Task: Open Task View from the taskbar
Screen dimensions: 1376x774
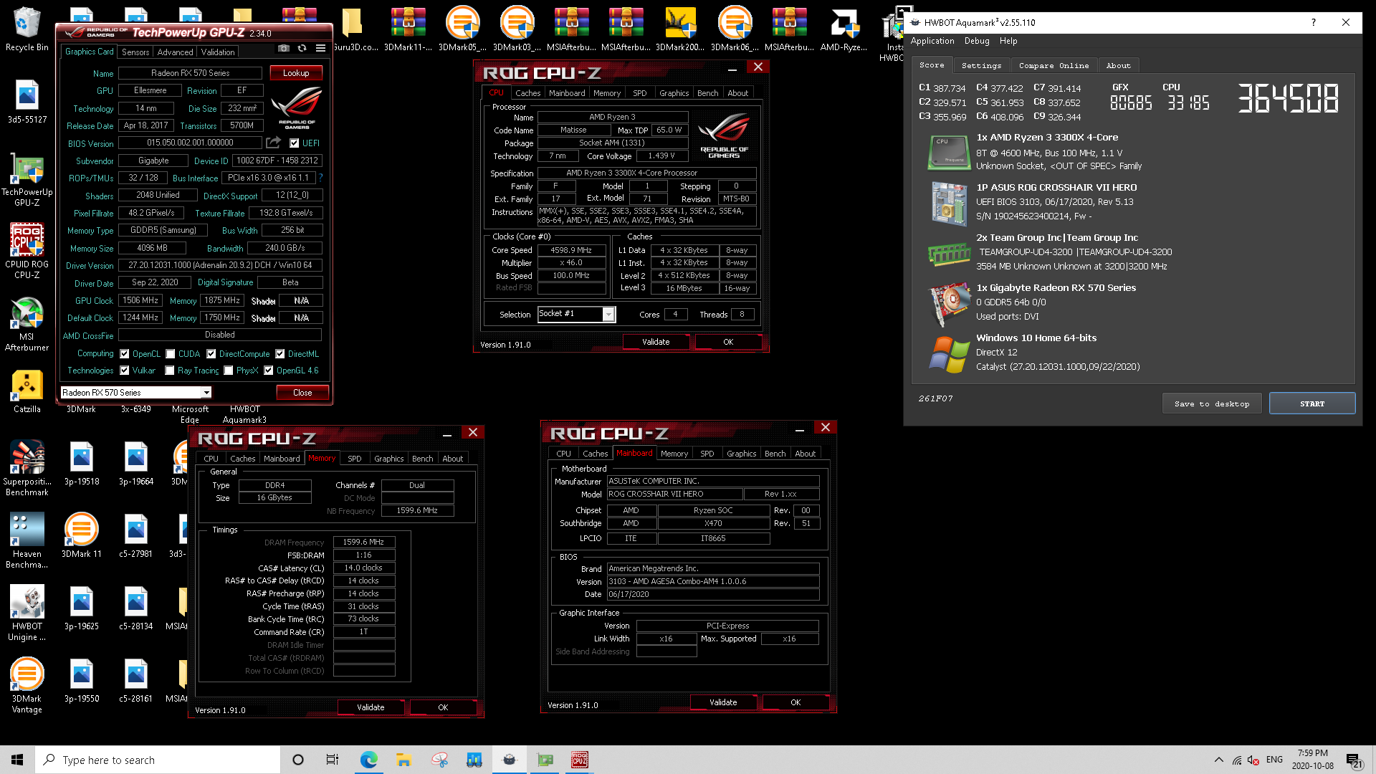Action: click(x=333, y=760)
